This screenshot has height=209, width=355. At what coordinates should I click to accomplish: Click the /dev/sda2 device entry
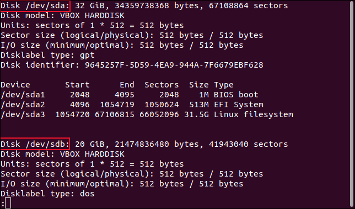(23, 105)
